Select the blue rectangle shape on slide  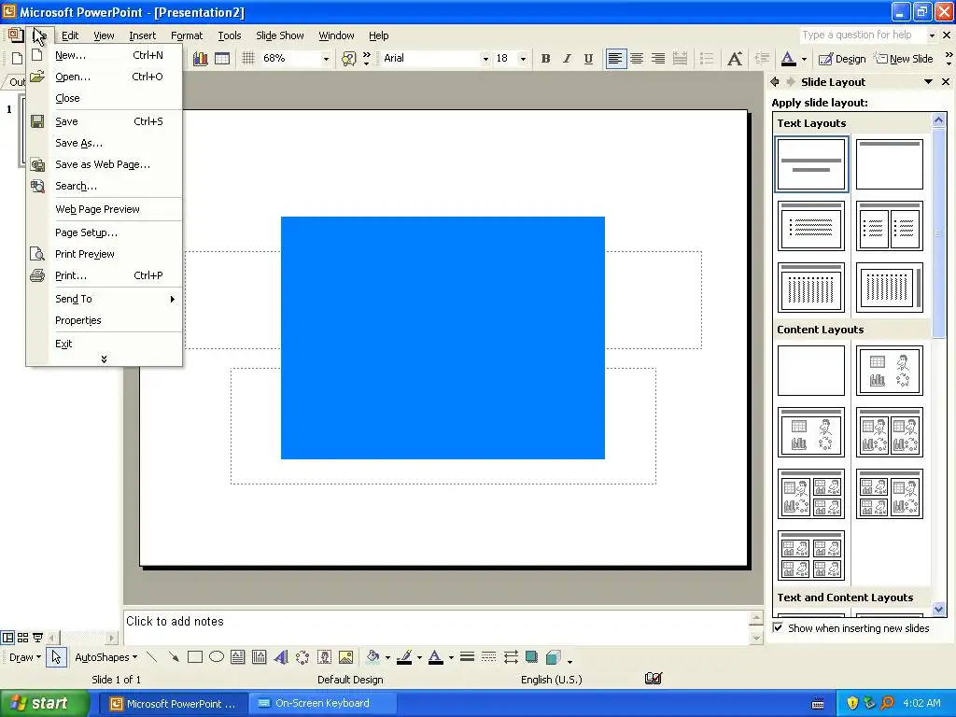[x=443, y=338]
